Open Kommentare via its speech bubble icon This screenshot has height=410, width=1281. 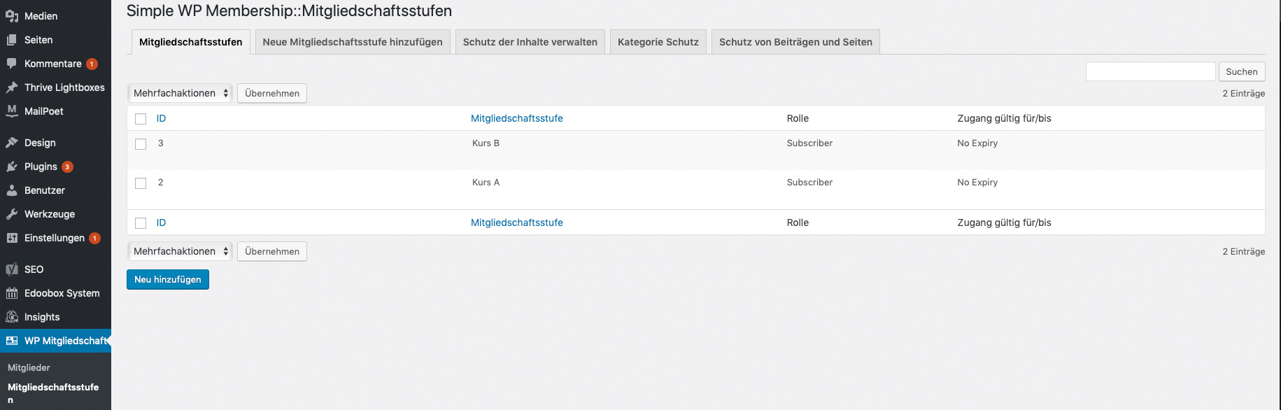12,64
